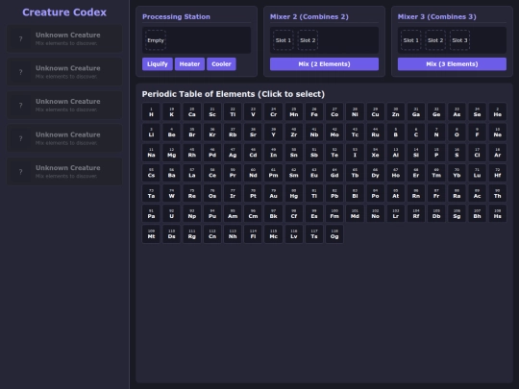This screenshot has width=519, height=389.
Task: Click Slot 3 in Mixer 3
Action: click(459, 40)
